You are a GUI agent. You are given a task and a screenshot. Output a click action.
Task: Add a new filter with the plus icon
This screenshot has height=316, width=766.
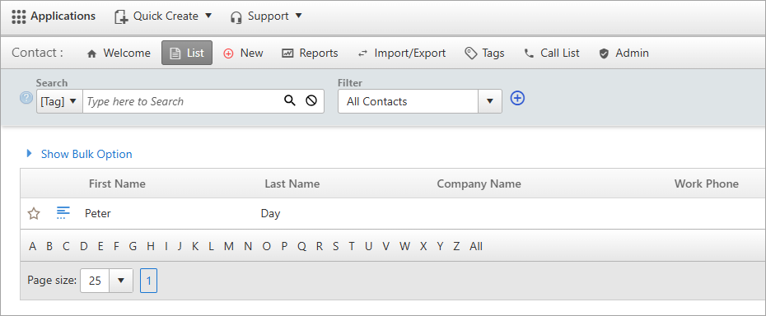tap(517, 99)
